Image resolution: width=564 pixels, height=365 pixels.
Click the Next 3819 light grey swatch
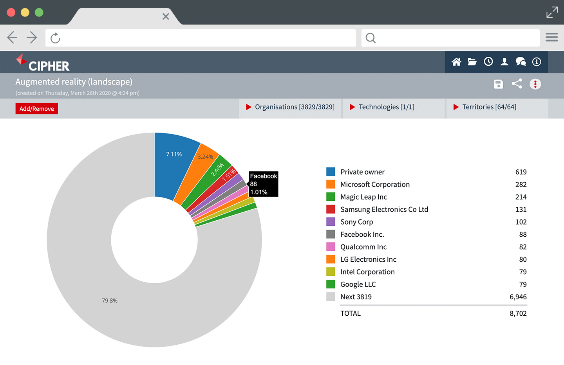tap(331, 297)
